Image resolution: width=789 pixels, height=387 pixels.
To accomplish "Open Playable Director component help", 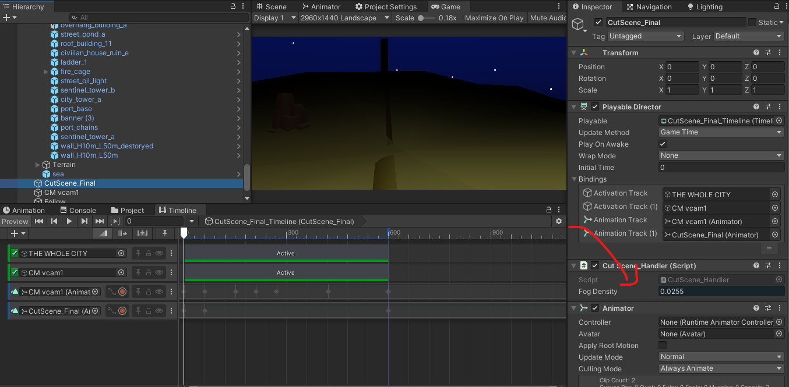I will point(756,107).
